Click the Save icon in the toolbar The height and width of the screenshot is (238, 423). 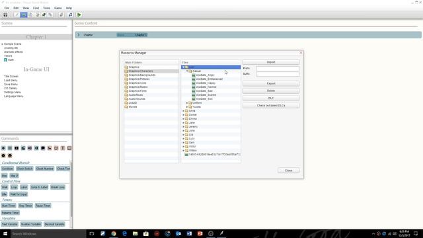(5, 15)
